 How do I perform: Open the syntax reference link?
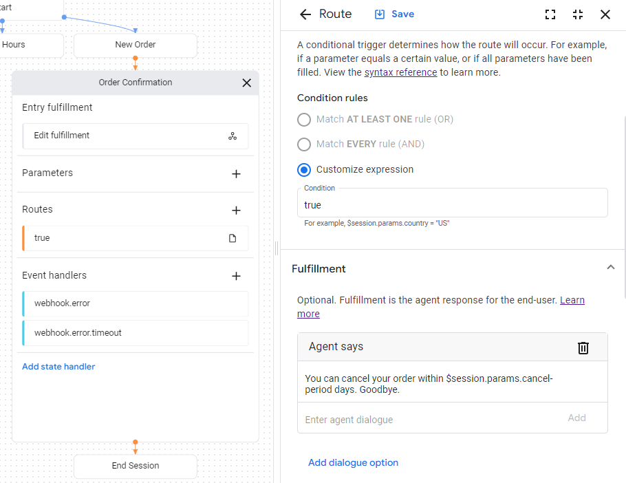click(400, 72)
